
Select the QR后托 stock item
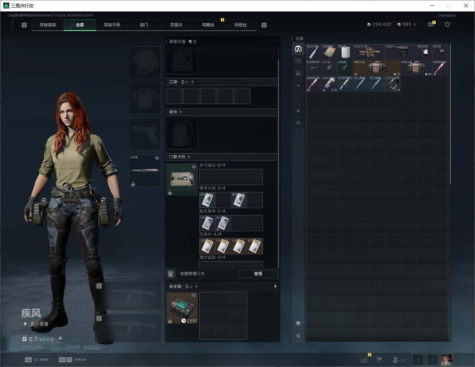(401, 52)
